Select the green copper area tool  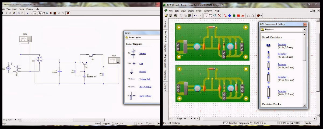point(234,16)
